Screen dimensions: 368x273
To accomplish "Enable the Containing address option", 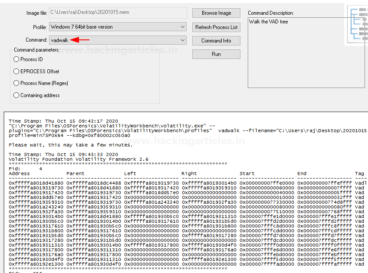I will tap(16, 95).
